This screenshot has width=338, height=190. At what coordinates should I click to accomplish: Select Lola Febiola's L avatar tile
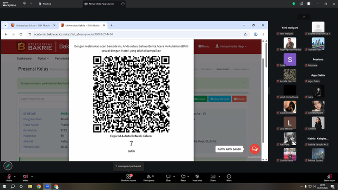[290, 123]
